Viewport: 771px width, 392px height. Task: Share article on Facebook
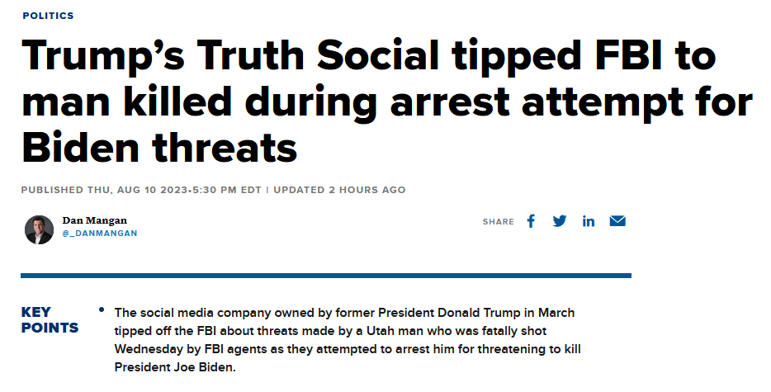tap(531, 221)
